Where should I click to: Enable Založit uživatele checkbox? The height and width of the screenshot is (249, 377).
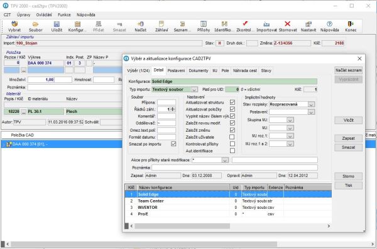(x=232, y=137)
